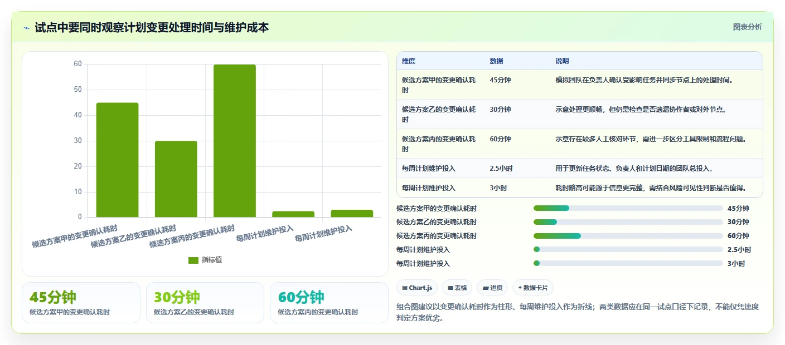This screenshot has width=785, height=345.
Task: Click the description starting 模拟团队在负责人确认
Action: point(645,80)
